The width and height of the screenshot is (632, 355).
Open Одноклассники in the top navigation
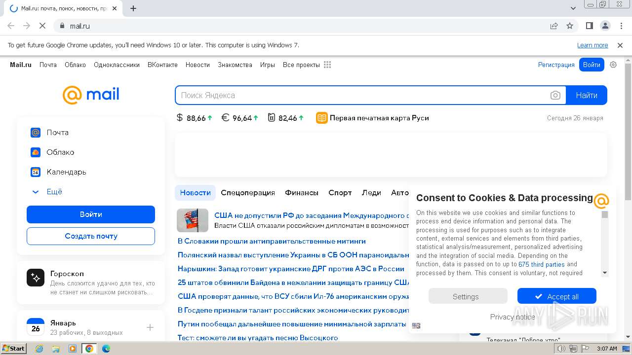(x=117, y=65)
